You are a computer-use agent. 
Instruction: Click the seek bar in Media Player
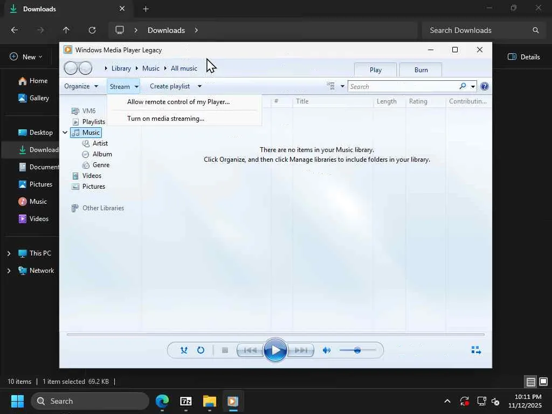[275, 334]
